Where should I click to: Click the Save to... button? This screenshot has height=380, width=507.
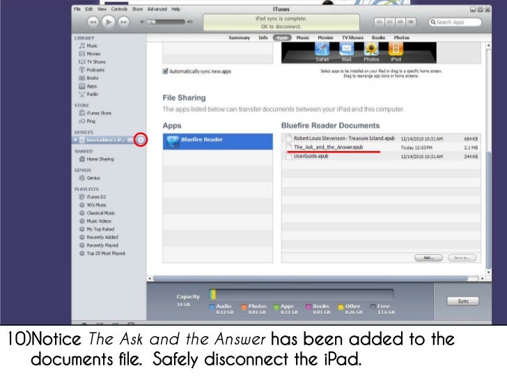tap(462, 258)
